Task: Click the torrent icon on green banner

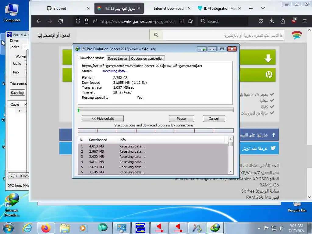Action: 269,74
